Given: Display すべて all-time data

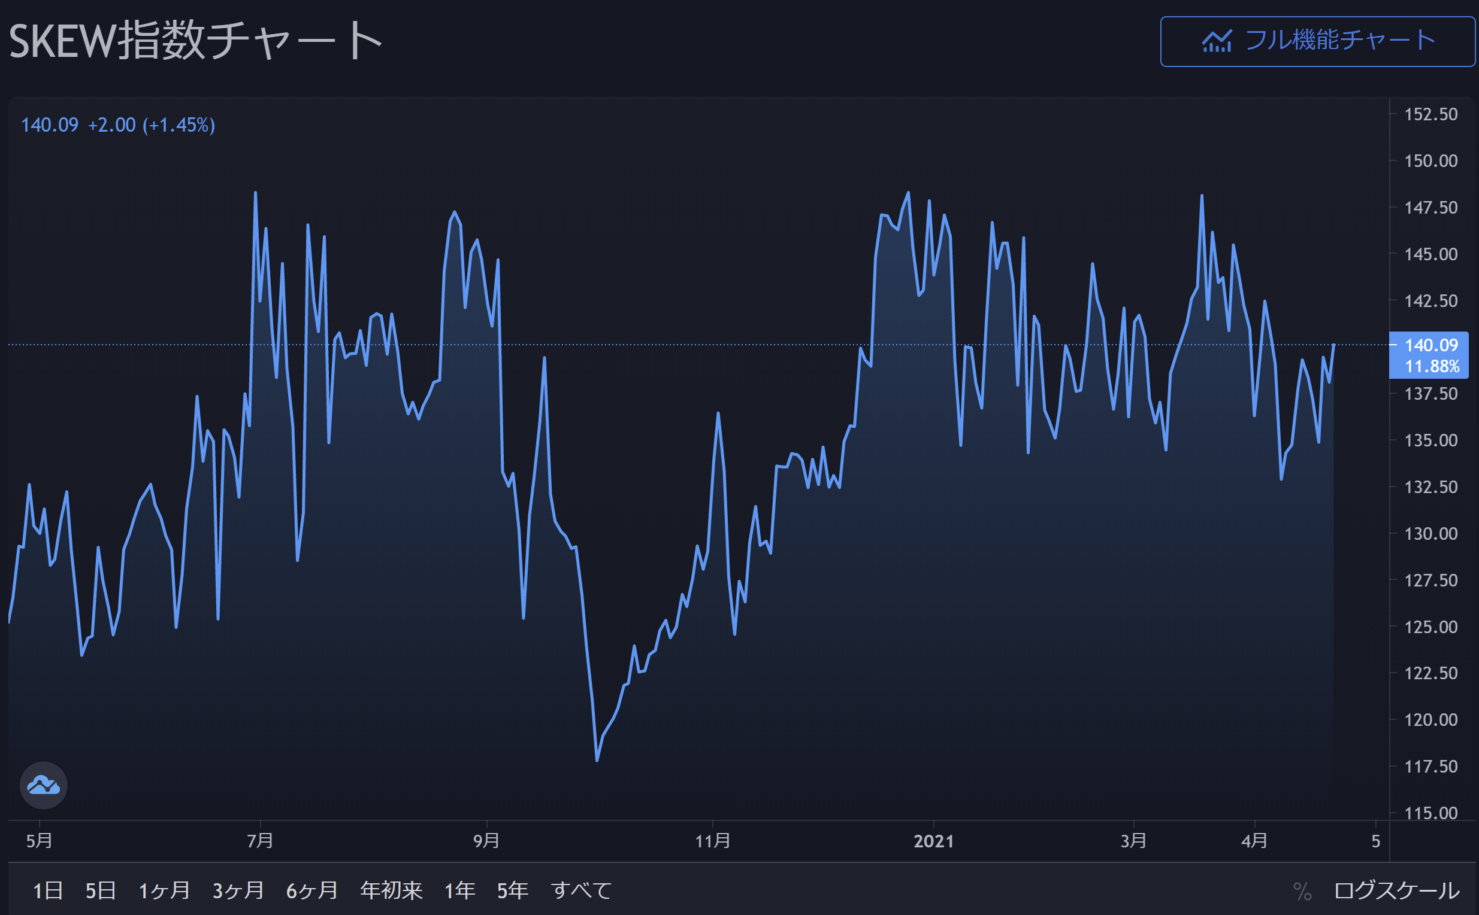Looking at the screenshot, I should coord(581,890).
